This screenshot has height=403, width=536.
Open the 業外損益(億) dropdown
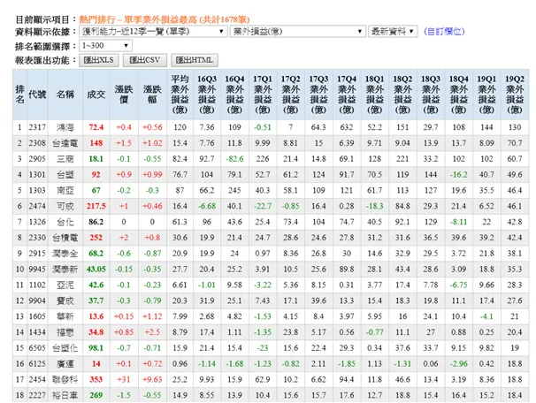coord(298,32)
